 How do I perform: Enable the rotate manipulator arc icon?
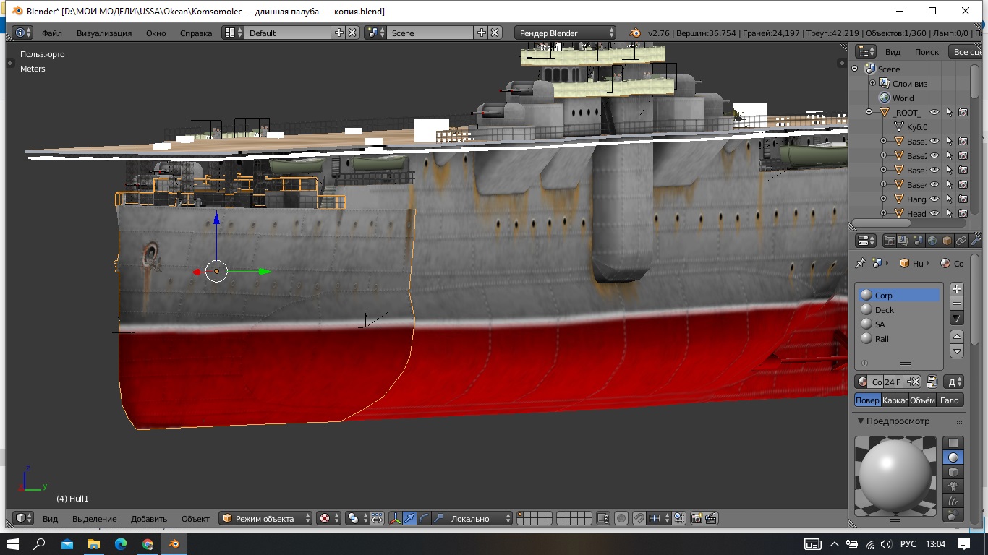(425, 518)
